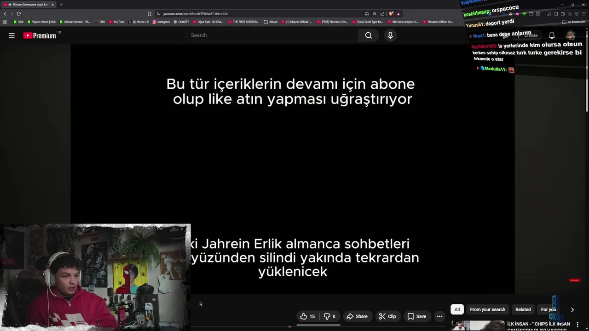
Task: Select the Related chip
Action: pyautogui.click(x=523, y=309)
